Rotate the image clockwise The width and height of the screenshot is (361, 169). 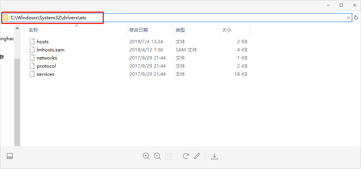click(x=186, y=156)
